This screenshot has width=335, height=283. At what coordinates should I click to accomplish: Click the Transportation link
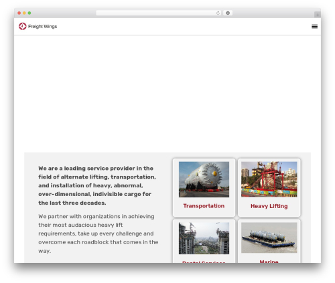pyautogui.click(x=204, y=206)
